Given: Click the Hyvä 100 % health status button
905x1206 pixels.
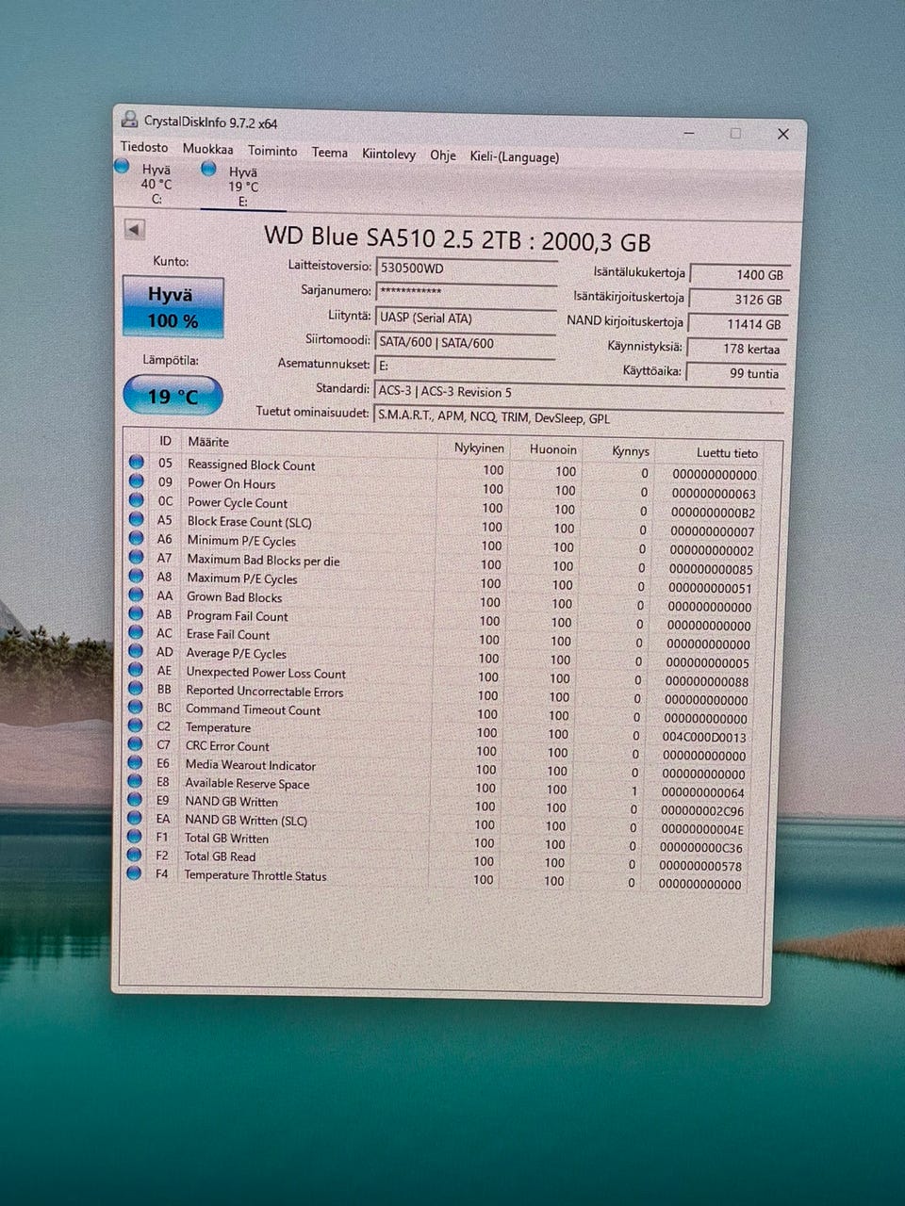Looking at the screenshot, I should click(173, 307).
